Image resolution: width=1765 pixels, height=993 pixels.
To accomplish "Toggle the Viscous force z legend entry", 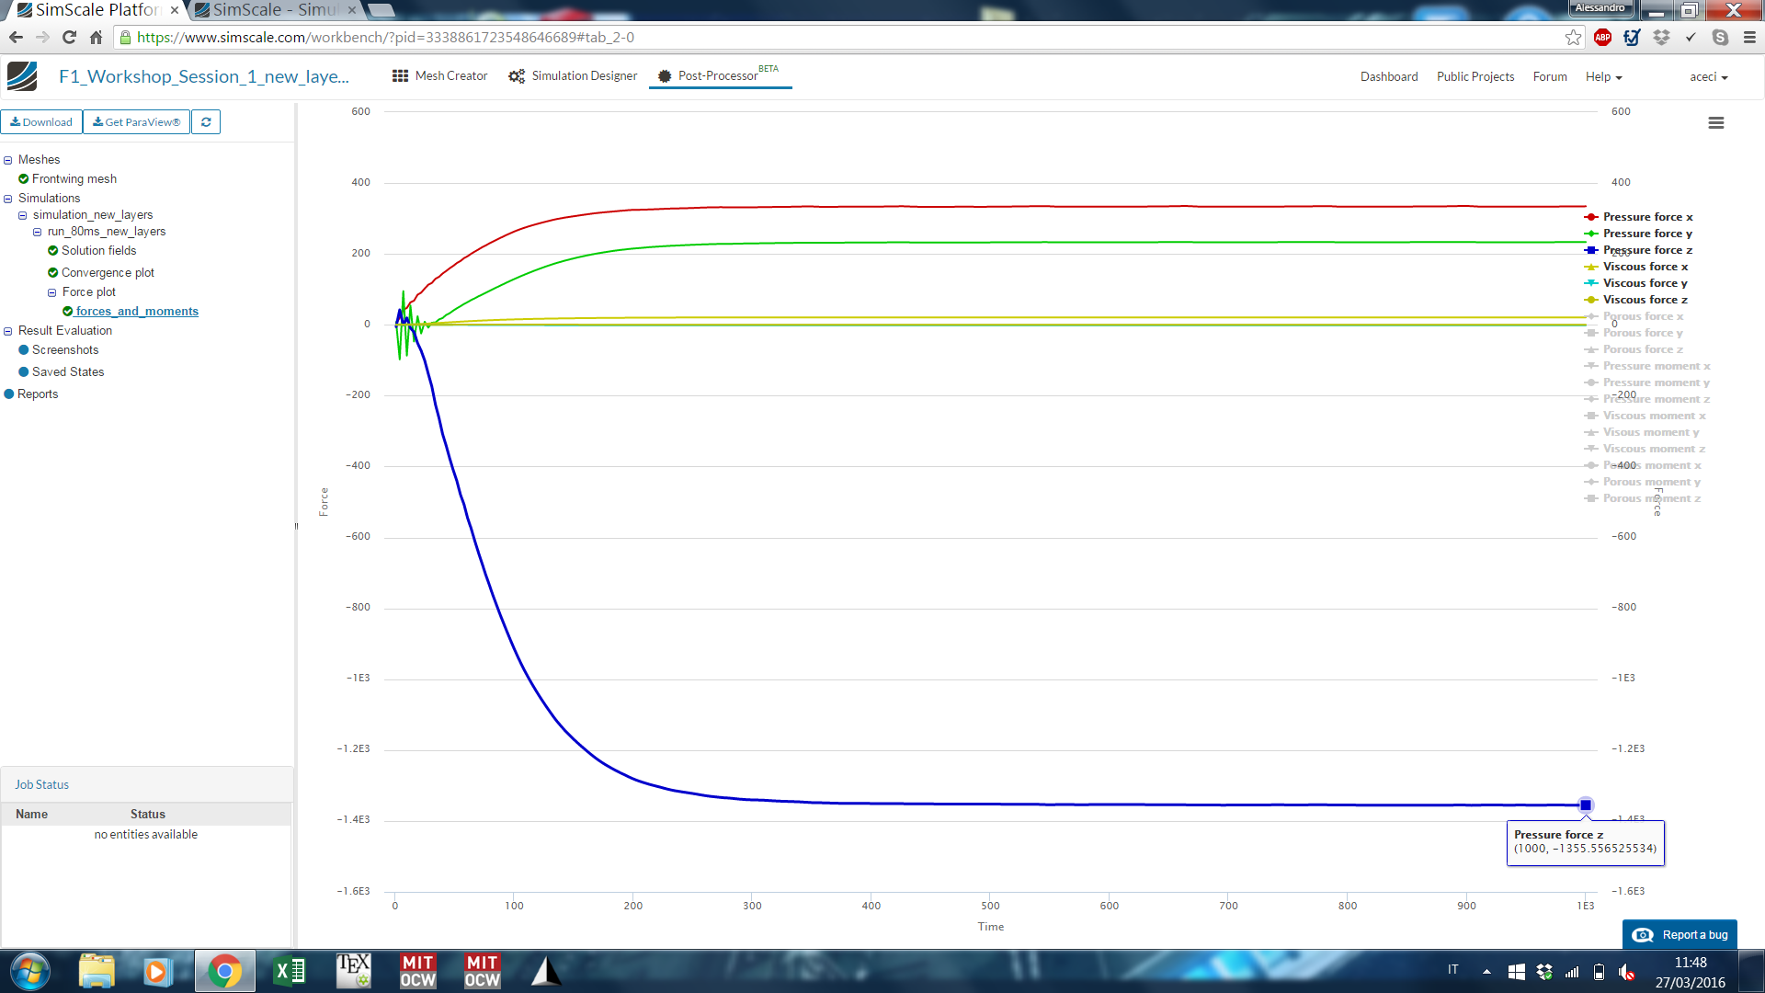I will 1645,300.
